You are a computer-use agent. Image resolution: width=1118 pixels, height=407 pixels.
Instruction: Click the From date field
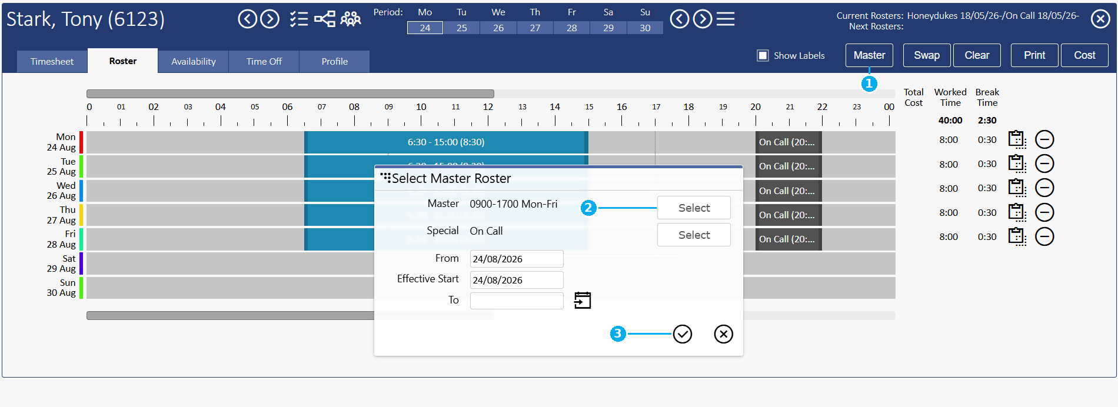(517, 259)
